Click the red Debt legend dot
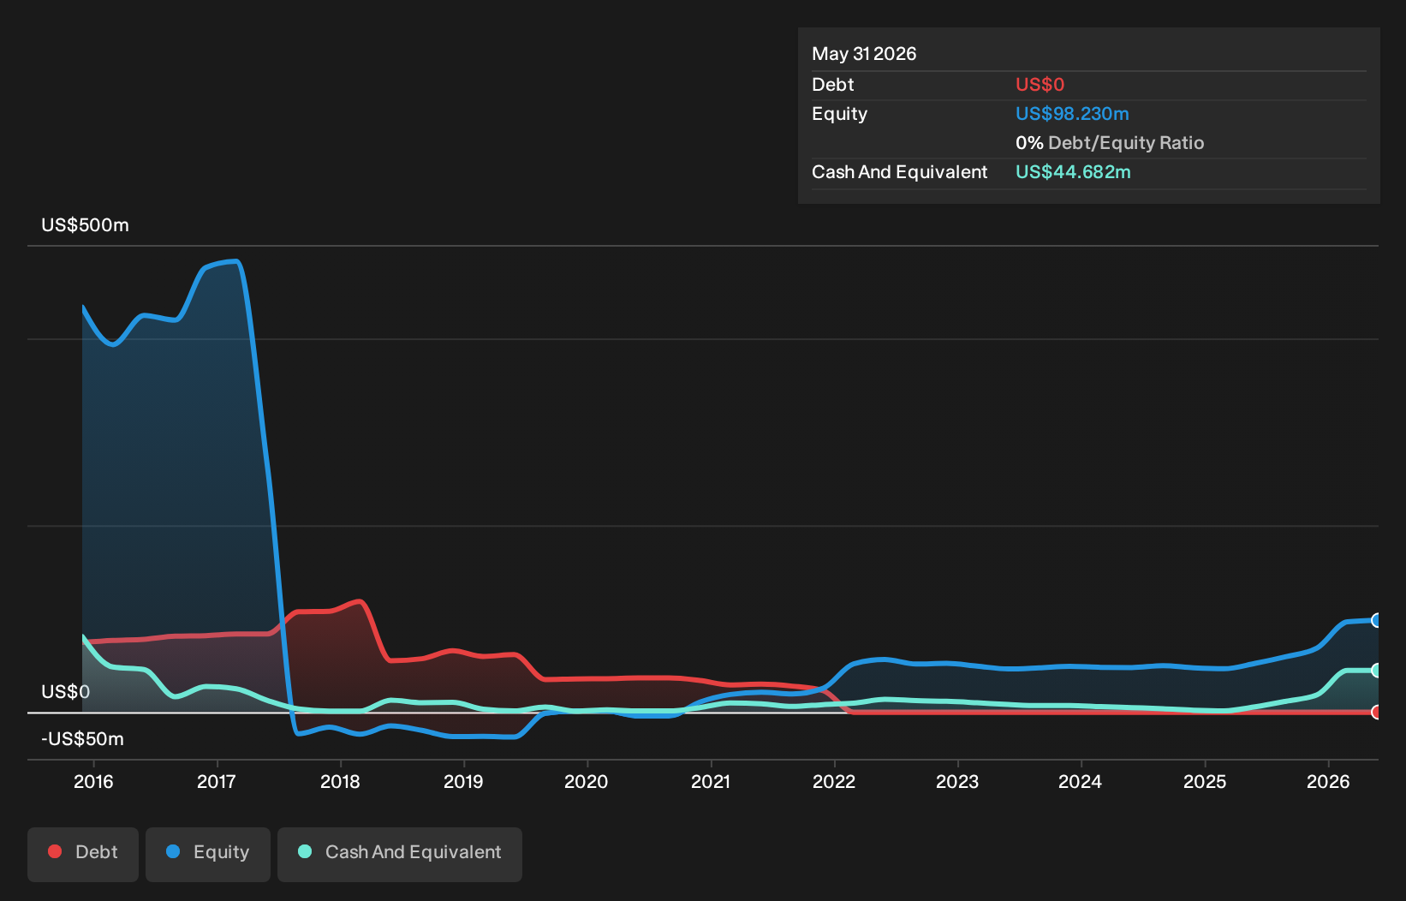The image size is (1406, 901). click(55, 851)
